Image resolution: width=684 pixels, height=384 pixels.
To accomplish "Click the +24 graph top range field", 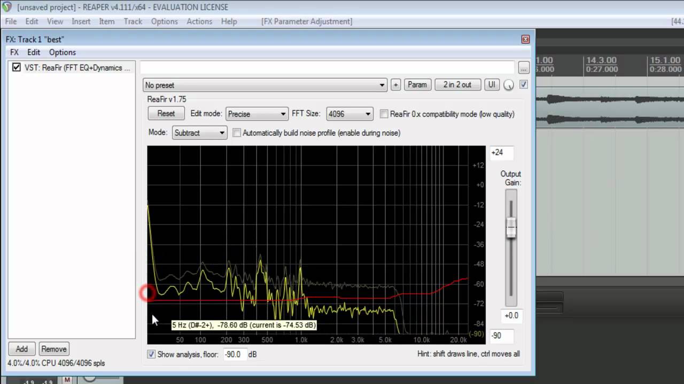I will pos(501,152).
